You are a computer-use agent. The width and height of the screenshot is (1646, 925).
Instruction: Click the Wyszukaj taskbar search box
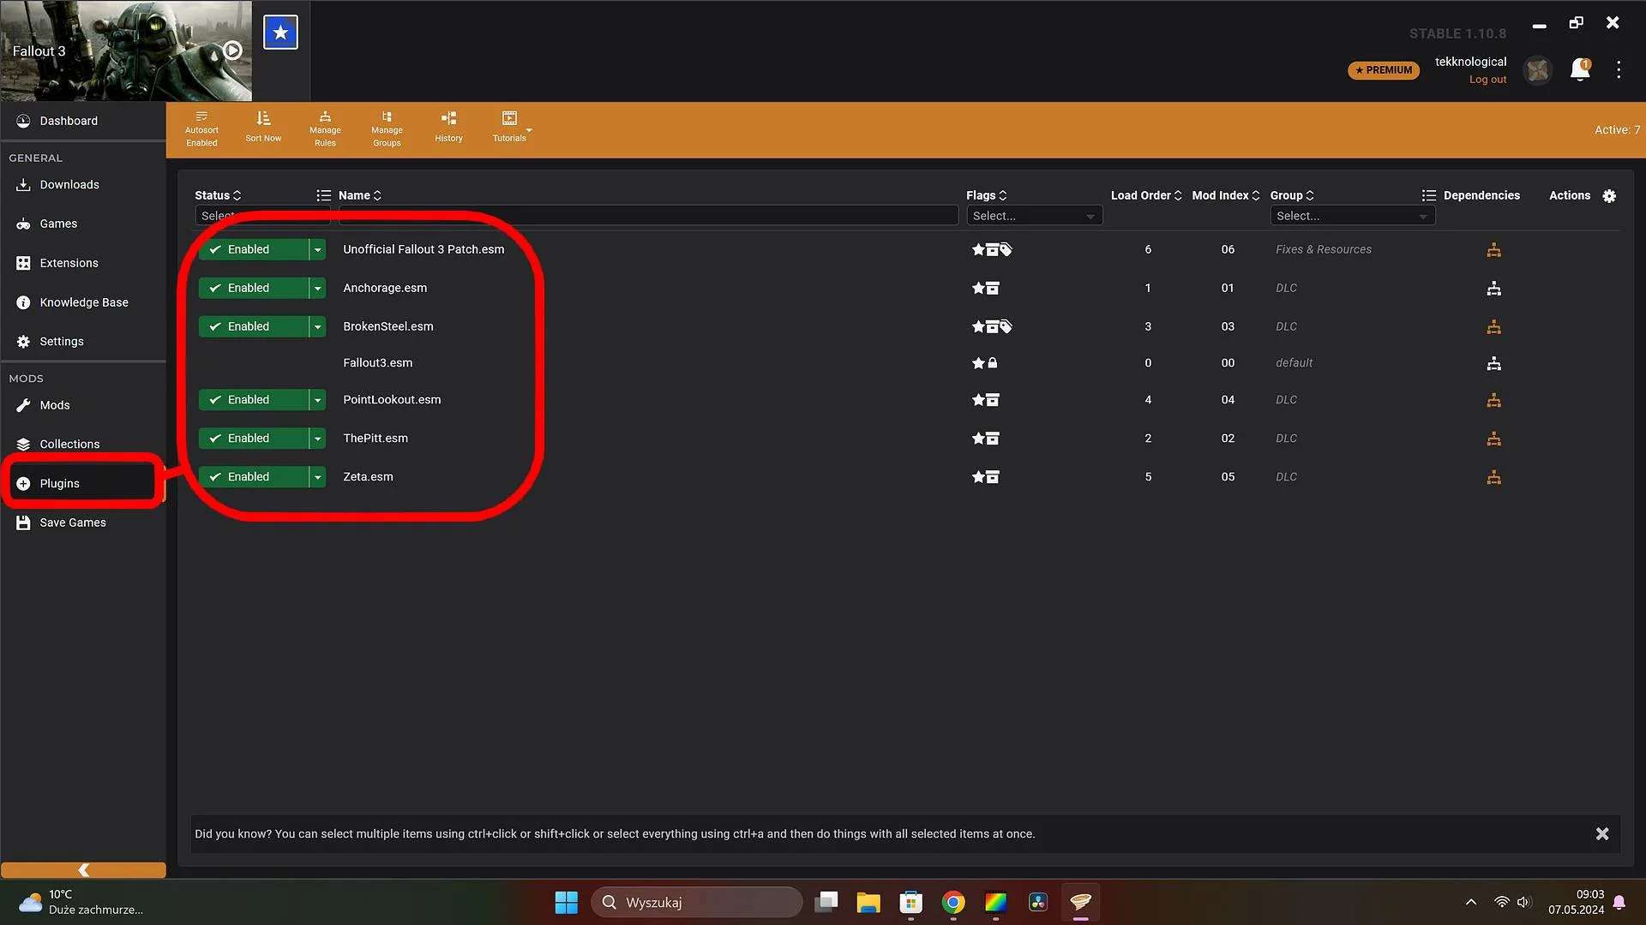coord(696,903)
